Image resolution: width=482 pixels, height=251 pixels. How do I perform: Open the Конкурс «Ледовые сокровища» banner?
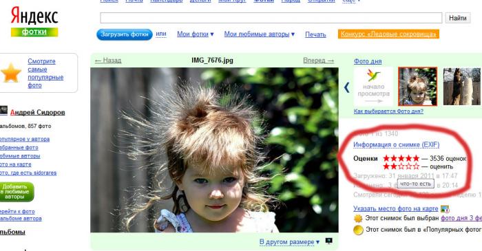coord(388,34)
